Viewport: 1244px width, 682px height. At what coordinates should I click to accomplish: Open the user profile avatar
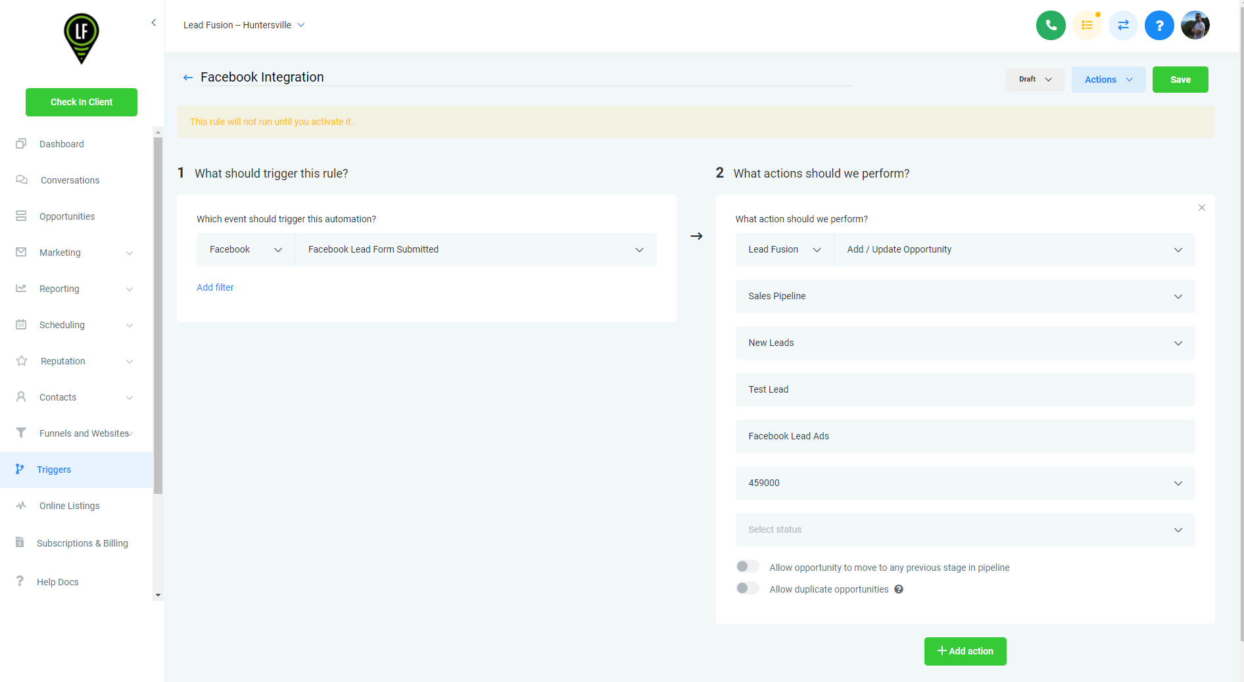coord(1195,26)
